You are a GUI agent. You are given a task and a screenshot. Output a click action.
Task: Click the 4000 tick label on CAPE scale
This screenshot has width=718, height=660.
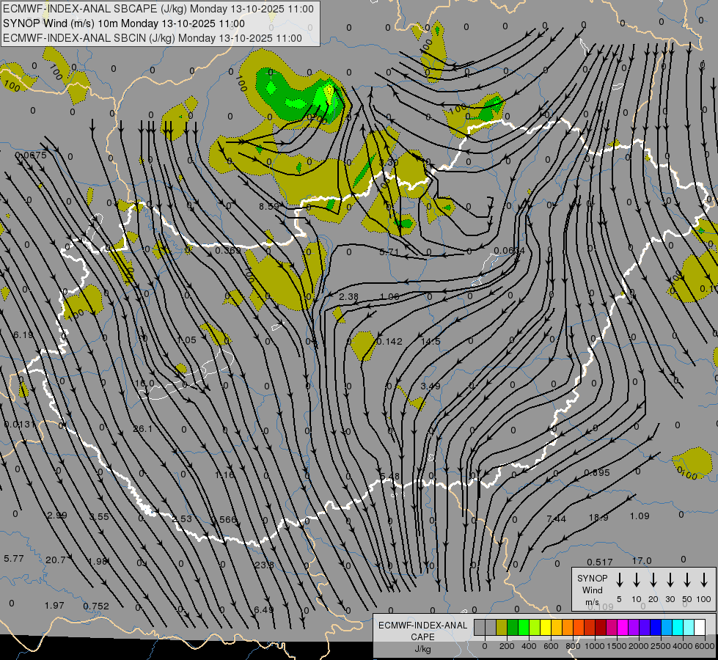tap(682, 646)
